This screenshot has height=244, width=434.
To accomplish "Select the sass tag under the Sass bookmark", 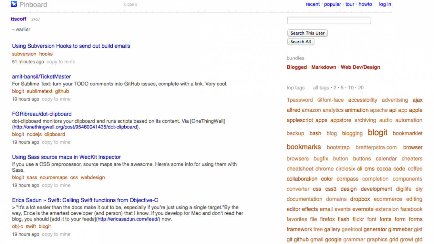I will pos(32,177).
